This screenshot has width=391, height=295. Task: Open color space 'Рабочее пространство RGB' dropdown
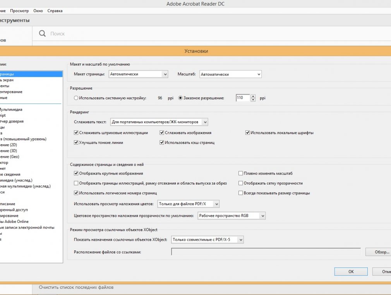tap(232, 216)
